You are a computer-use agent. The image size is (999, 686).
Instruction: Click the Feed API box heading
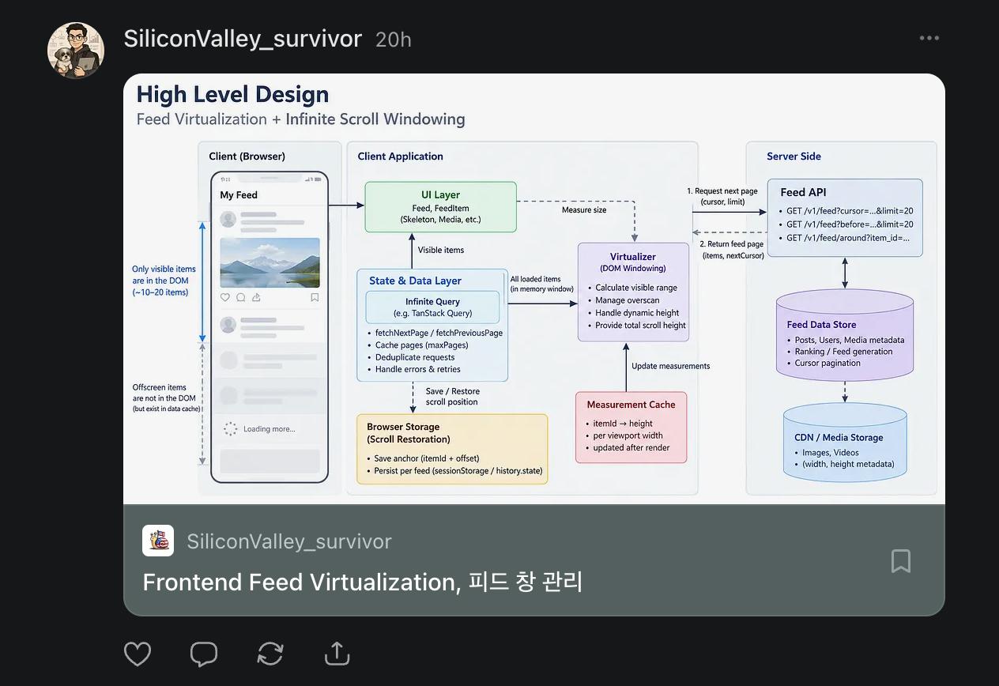click(x=803, y=192)
